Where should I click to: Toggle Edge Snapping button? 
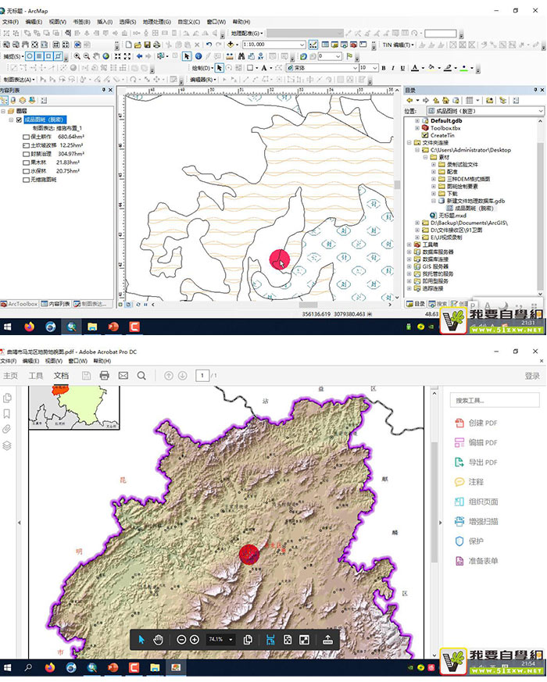(58, 56)
